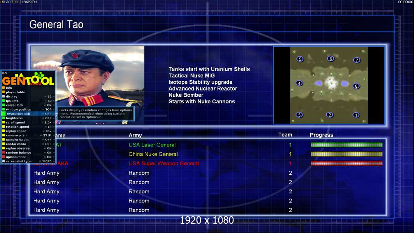Image resolution: width=414 pixels, height=233 pixels.
Task: Open the info entry in GenTool menu
Action: pyautogui.click(x=9, y=88)
